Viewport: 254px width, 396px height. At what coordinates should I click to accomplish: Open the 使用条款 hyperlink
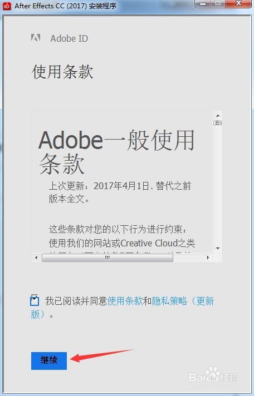[x=125, y=301]
